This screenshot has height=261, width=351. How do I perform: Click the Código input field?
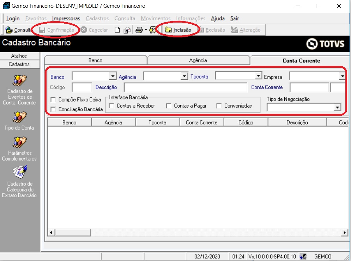(82, 87)
